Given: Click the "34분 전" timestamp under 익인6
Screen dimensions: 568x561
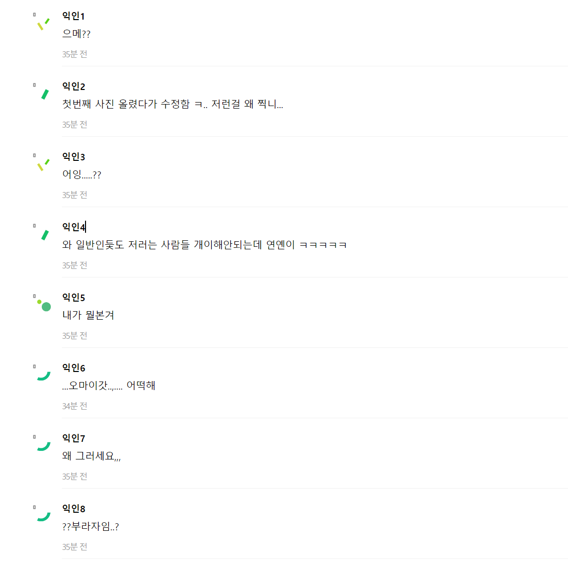Looking at the screenshot, I should tap(74, 406).
